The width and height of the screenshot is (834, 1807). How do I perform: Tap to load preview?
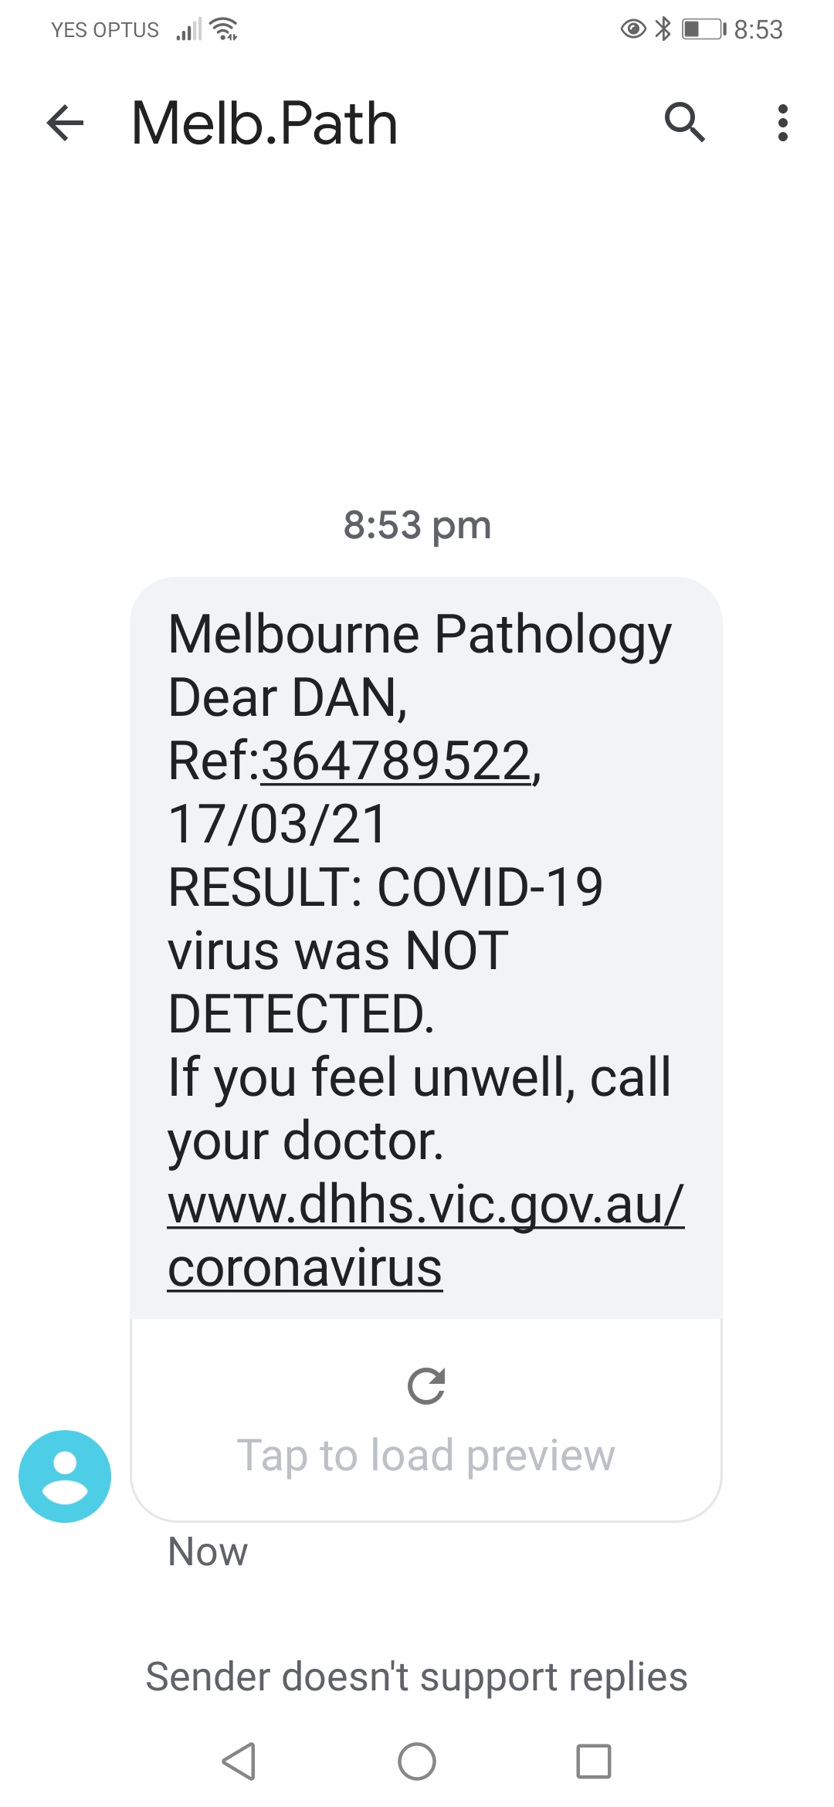tap(426, 1456)
